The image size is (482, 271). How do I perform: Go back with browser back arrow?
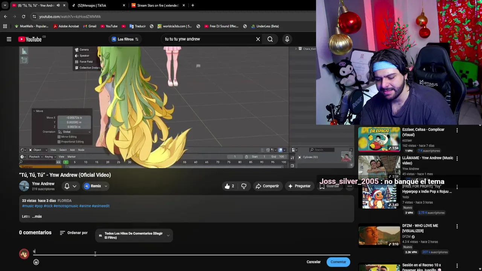pos(5,17)
